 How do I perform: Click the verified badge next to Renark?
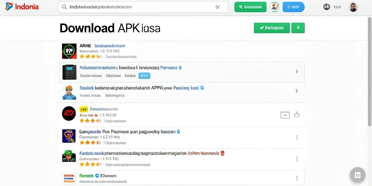click(97, 176)
